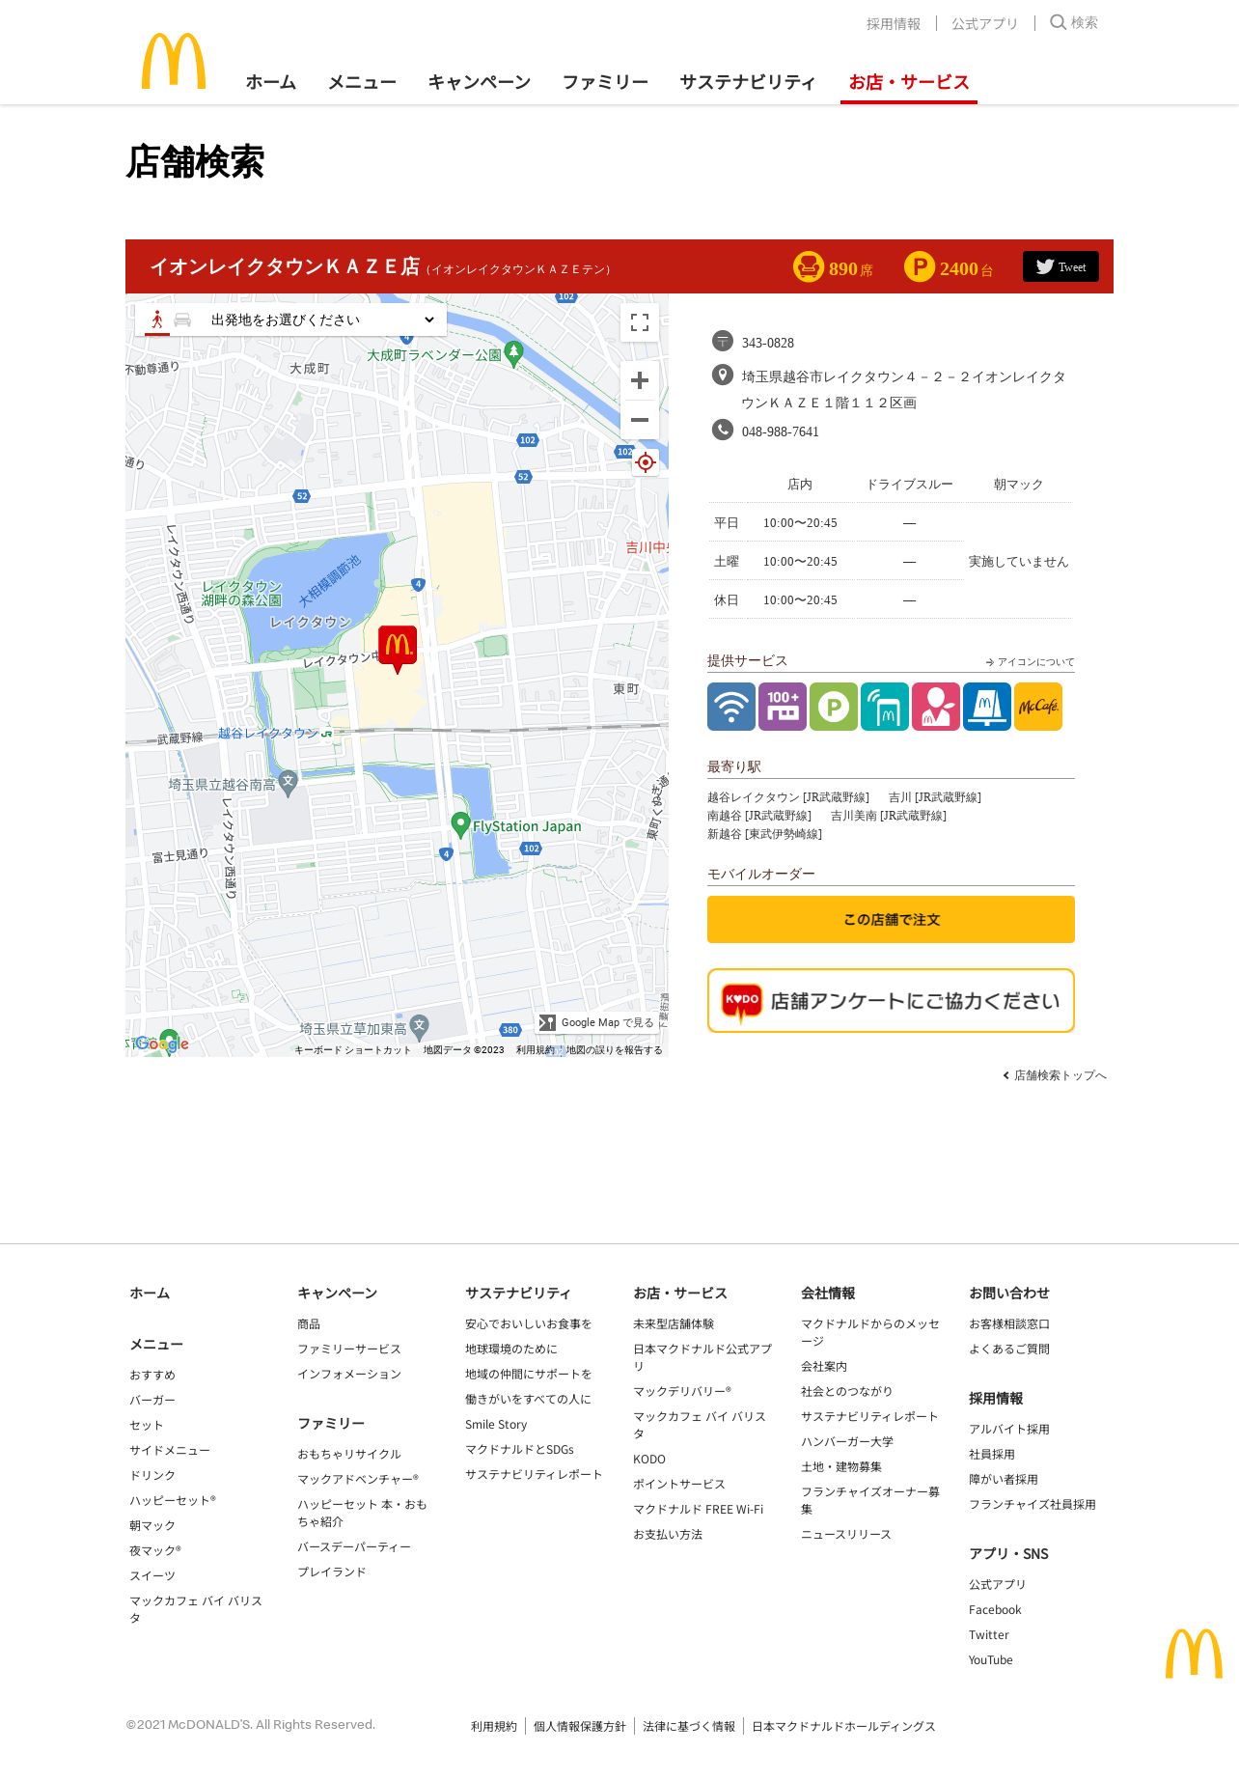Viewport: 1239px width, 1781px height.
Task: Center map on current location target icon
Action: pyautogui.click(x=646, y=462)
